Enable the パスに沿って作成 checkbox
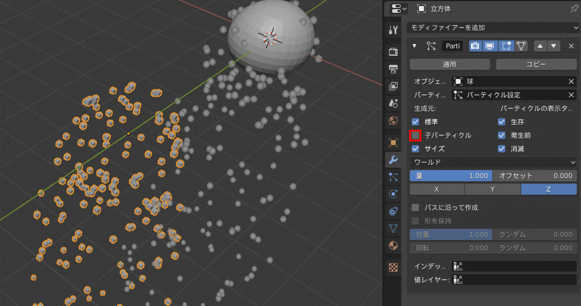581x306 pixels. coord(415,207)
